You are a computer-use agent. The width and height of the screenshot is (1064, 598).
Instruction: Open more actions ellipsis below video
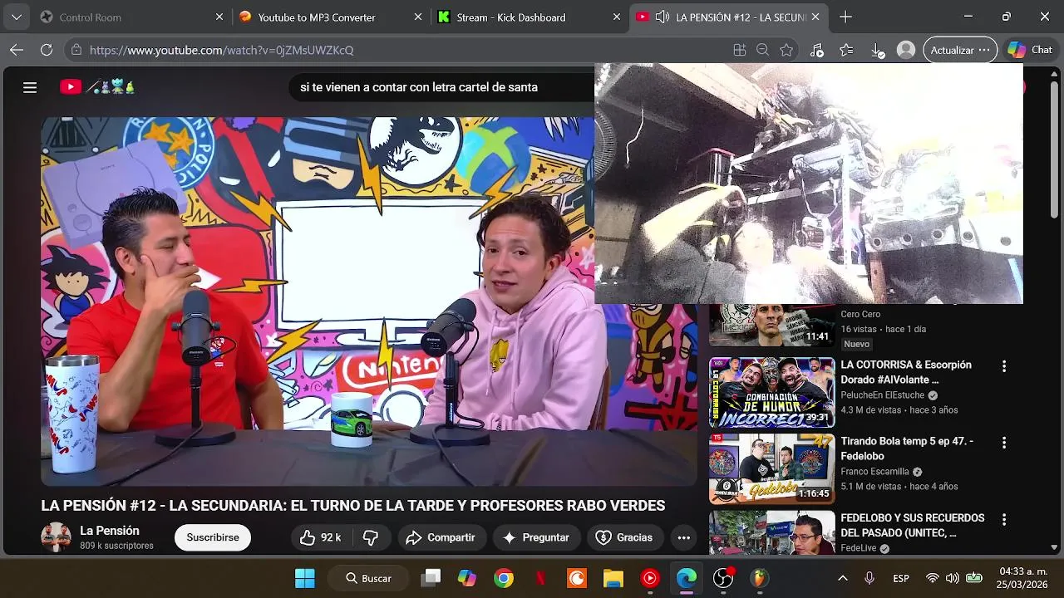(x=684, y=537)
